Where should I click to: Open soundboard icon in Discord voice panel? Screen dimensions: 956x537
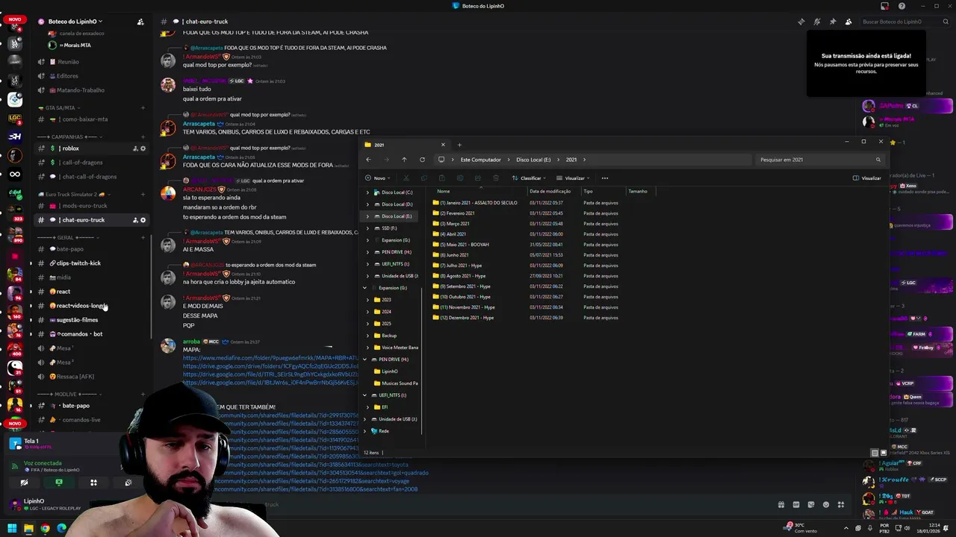pos(128,483)
